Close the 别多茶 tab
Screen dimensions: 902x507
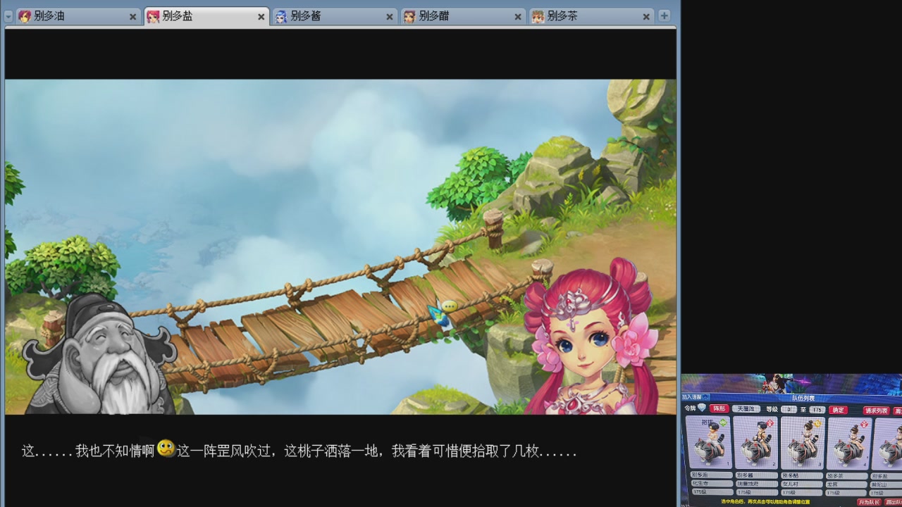tap(646, 17)
